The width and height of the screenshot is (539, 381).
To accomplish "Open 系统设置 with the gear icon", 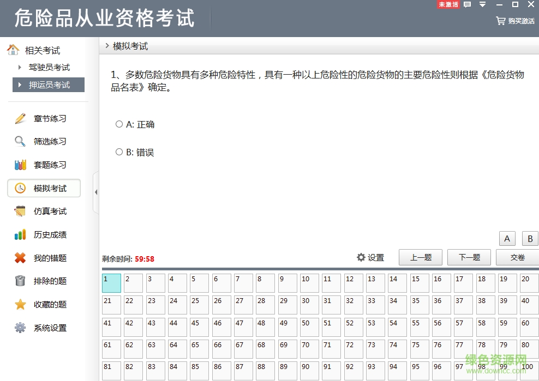I will click(20, 328).
